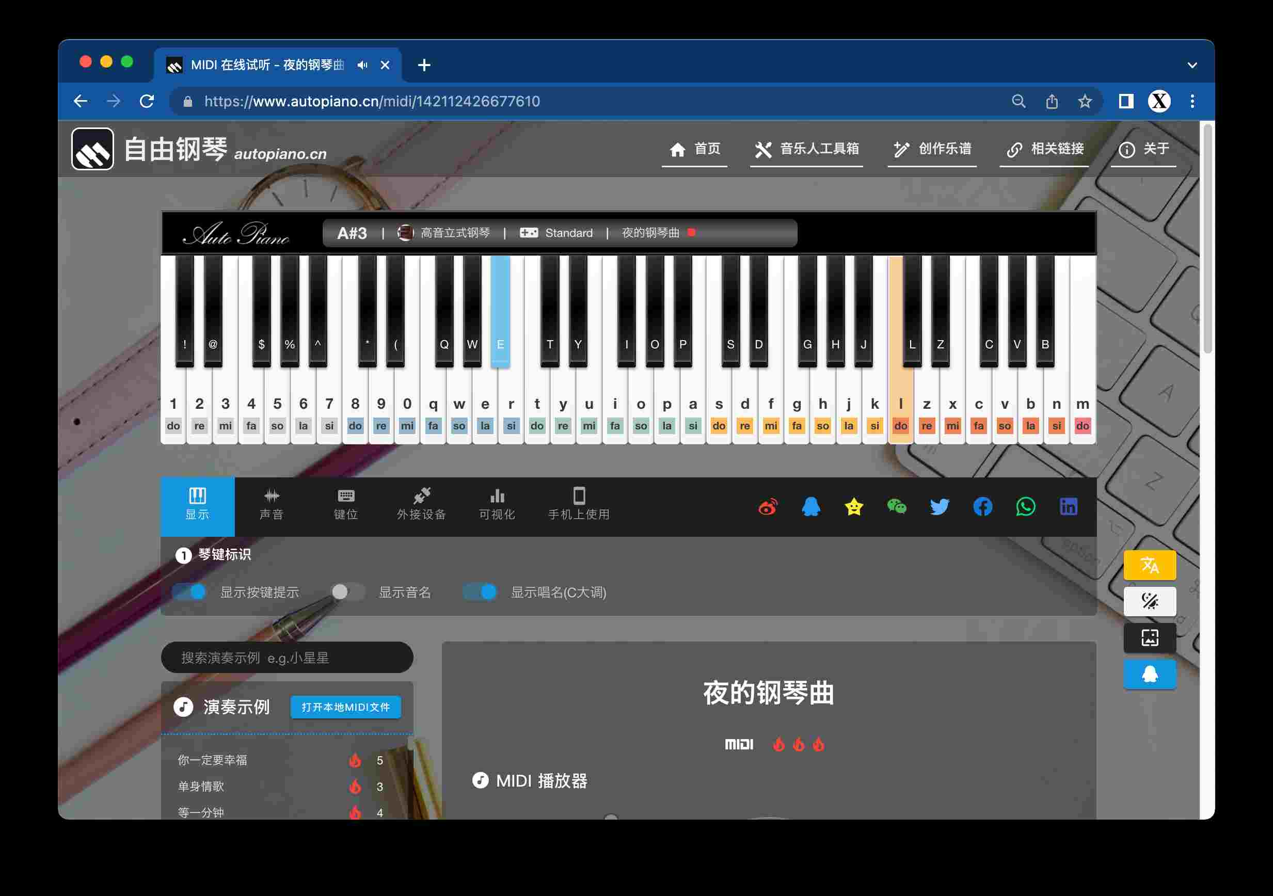Image resolution: width=1273 pixels, height=896 pixels.
Task: Share to WeChat icon
Action: pos(897,507)
